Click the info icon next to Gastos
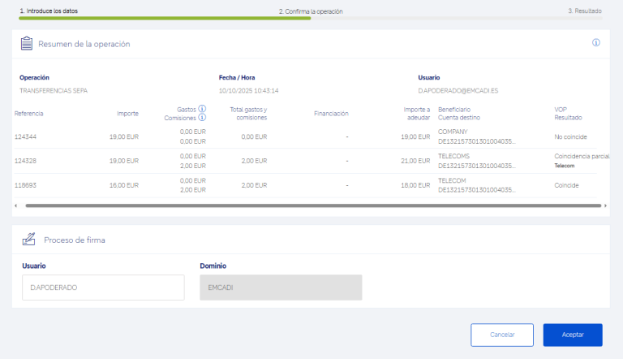The image size is (623, 359). tap(202, 109)
